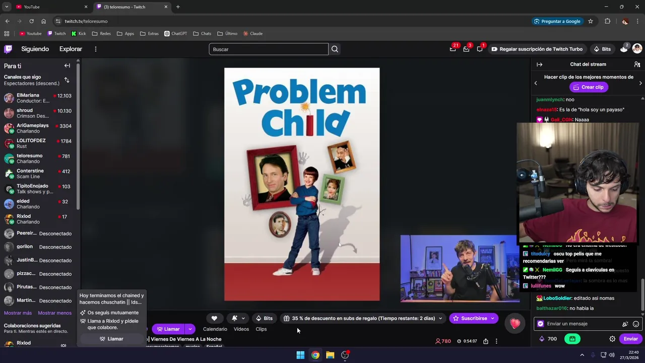This screenshot has height=363, width=645.
Task: Click the Crear clip button
Action: 588,87
